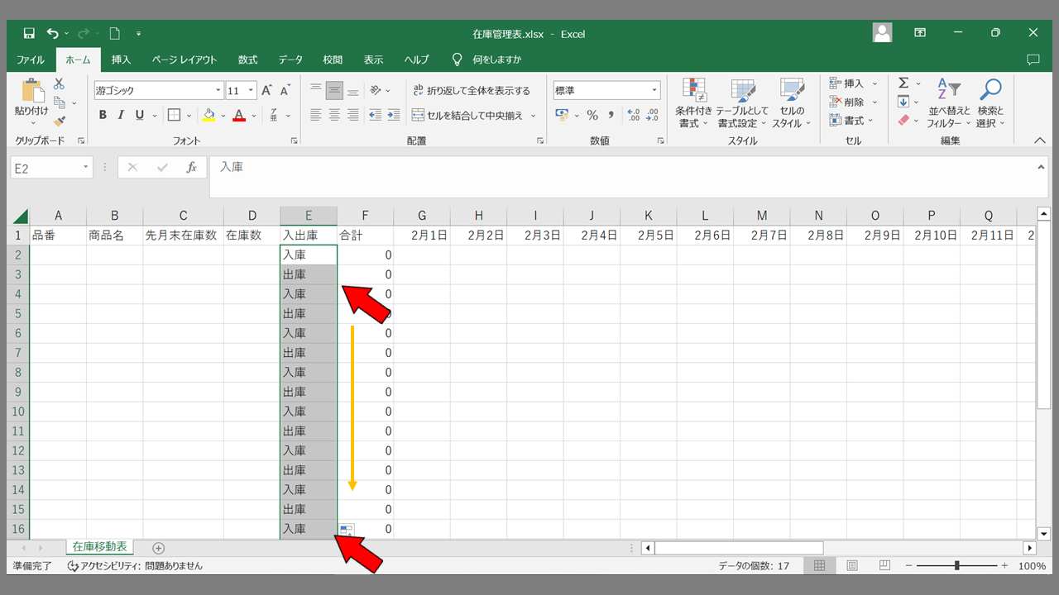Screen dimensions: 1059x595
Task: Undo the last action
Action: coord(53,34)
